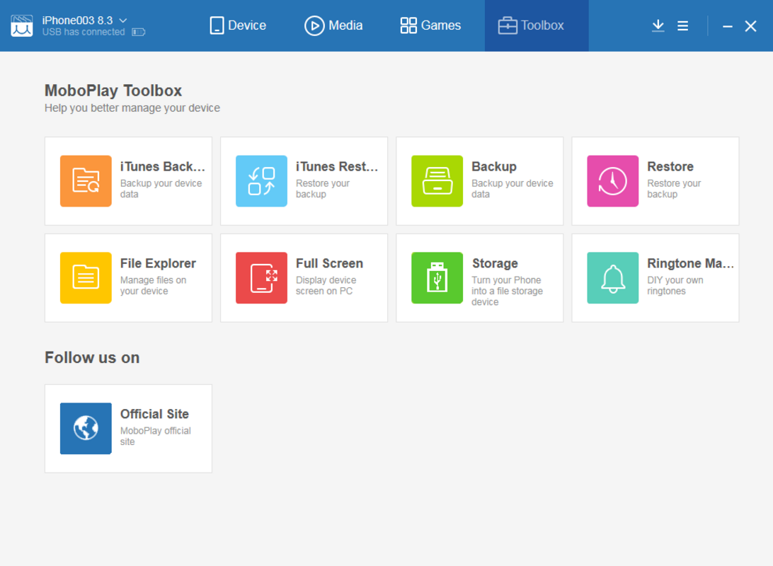Open the hamburger menu icon
This screenshot has height=566, width=773.
point(682,25)
